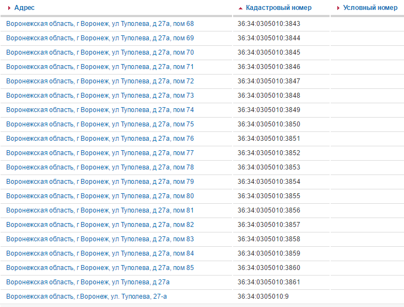Sort by Кадастровый номер column header
The height and width of the screenshot is (307, 404).
[x=278, y=8]
